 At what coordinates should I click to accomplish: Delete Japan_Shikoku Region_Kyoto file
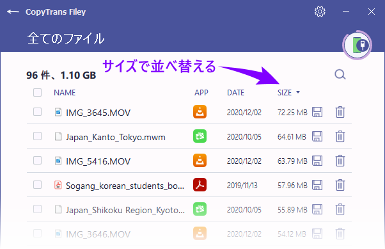click(340, 209)
